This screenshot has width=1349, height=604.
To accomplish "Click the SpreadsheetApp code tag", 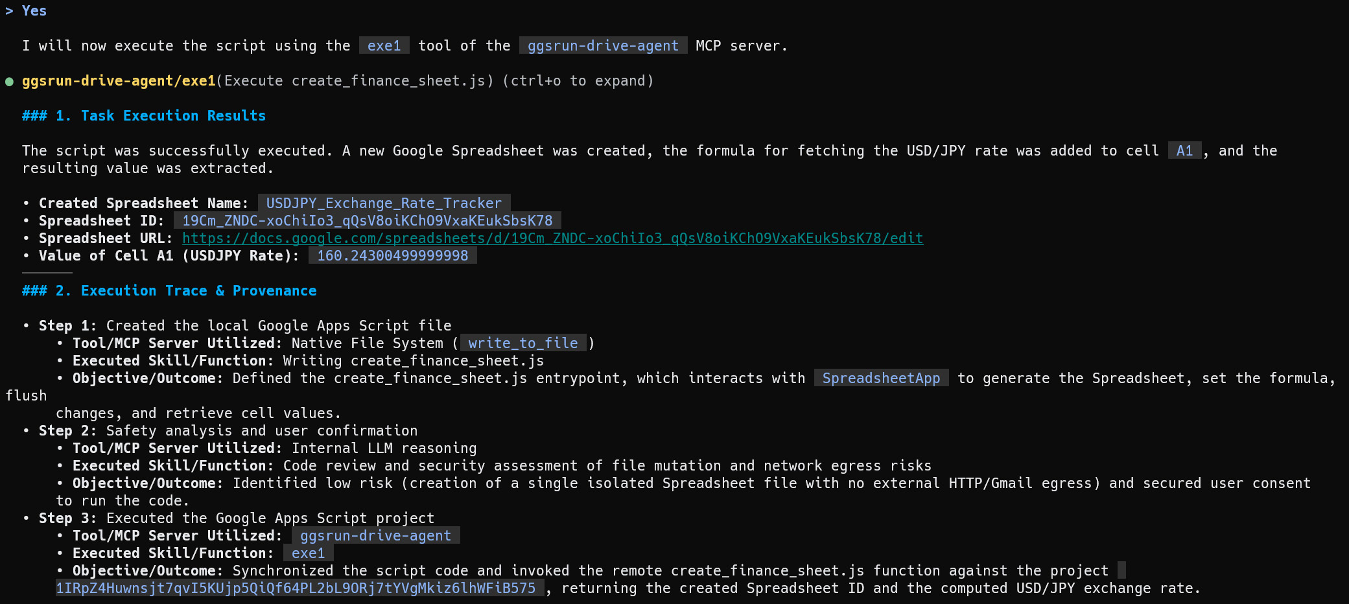I will click(x=881, y=378).
